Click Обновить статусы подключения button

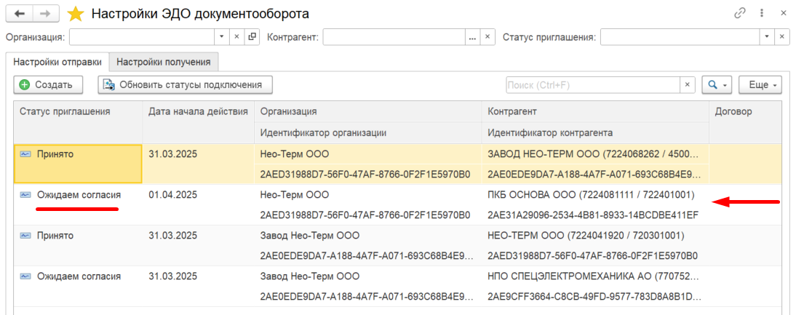186,84
